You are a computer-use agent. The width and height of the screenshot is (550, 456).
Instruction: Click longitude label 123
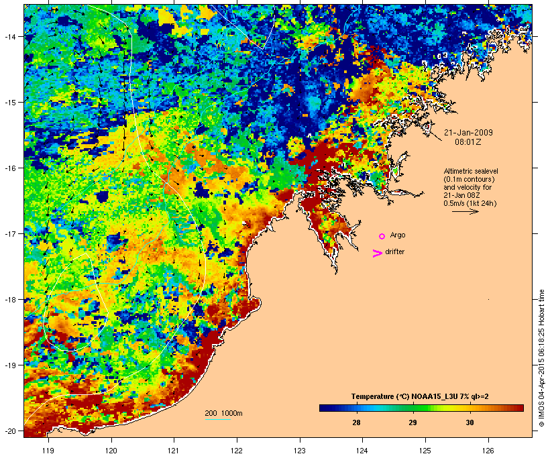point(300,451)
